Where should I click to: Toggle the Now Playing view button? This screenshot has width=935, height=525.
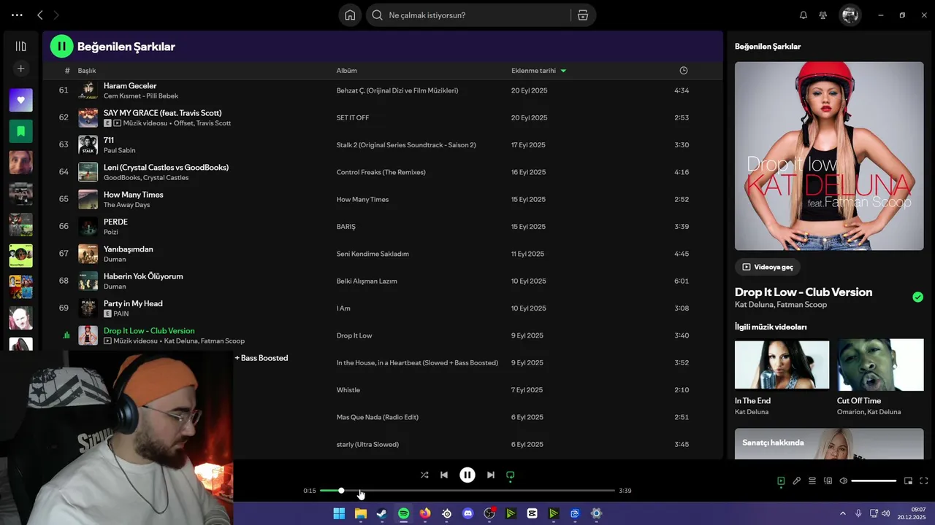781,481
